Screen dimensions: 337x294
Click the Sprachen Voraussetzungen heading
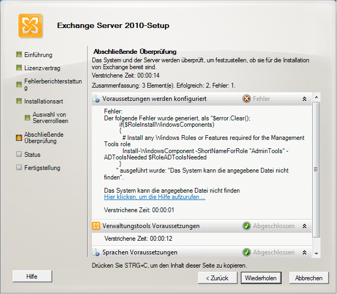pyautogui.click(x=140, y=252)
